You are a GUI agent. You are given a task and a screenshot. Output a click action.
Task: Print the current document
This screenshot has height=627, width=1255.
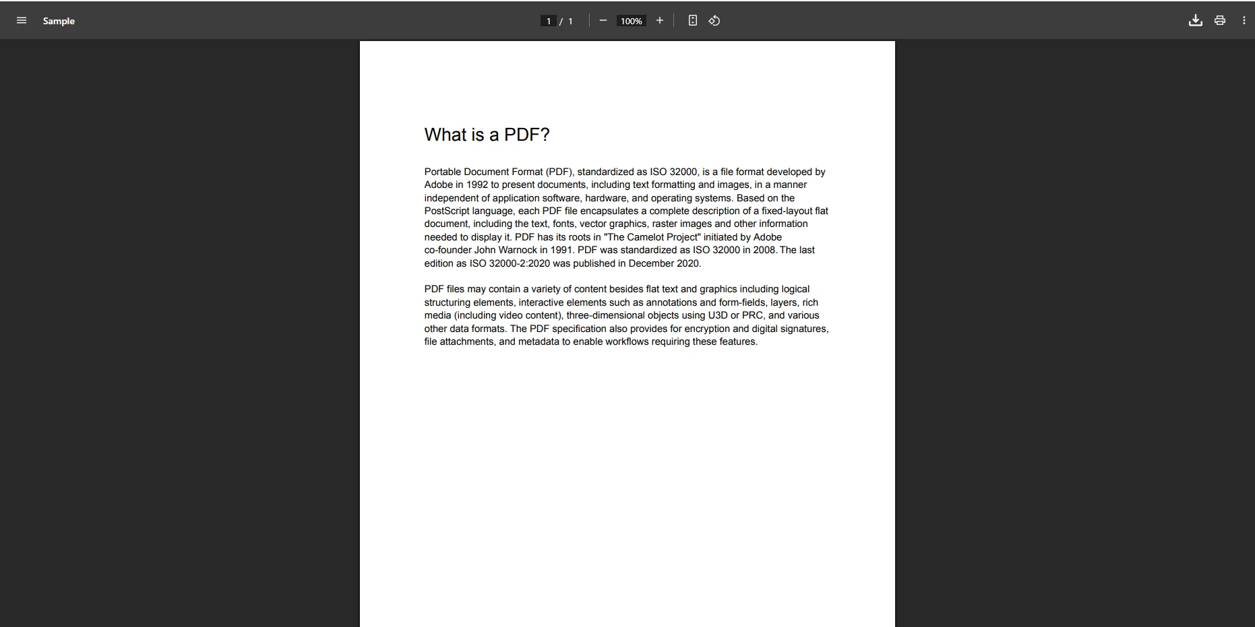tap(1219, 20)
